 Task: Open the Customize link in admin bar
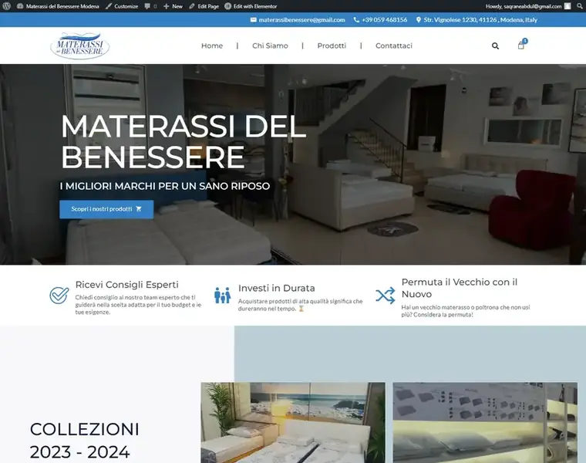pos(122,6)
